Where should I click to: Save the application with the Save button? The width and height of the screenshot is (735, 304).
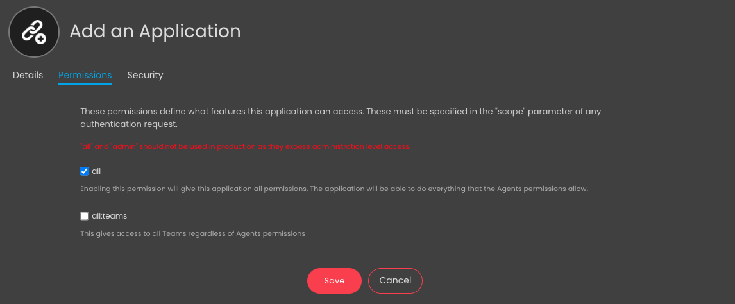pyautogui.click(x=334, y=280)
